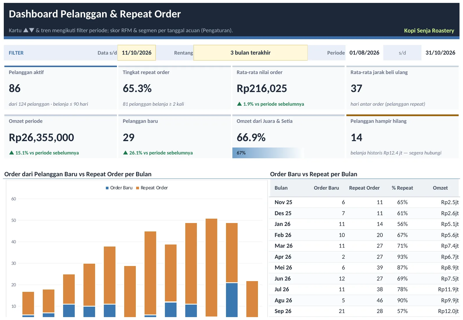Screen dimensions: 463x320
Task: Click the down triangle in the header subtitle
Action: click(x=32, y=30)
